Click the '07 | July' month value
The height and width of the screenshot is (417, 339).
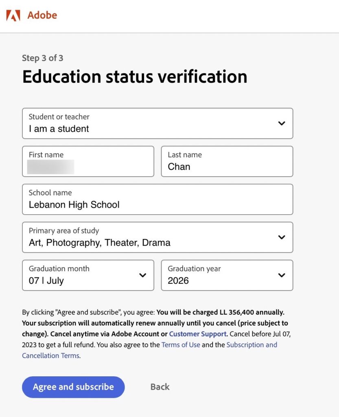(46, 281)
